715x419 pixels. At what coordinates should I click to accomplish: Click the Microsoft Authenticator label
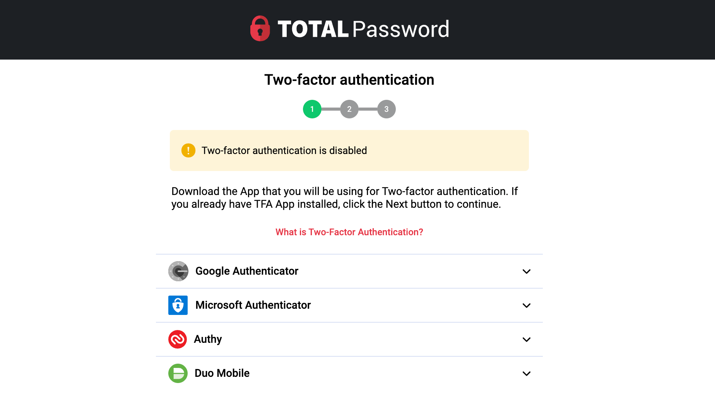pos(253,305)
